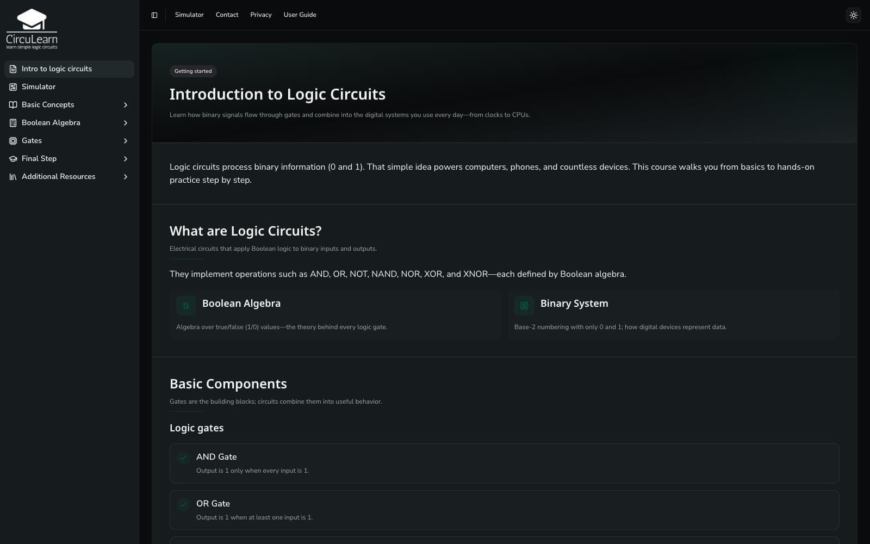Select Intro to logic circuits in sidebar
The image size is (870, 544).
pyautogui.click(x=69, y=69)
